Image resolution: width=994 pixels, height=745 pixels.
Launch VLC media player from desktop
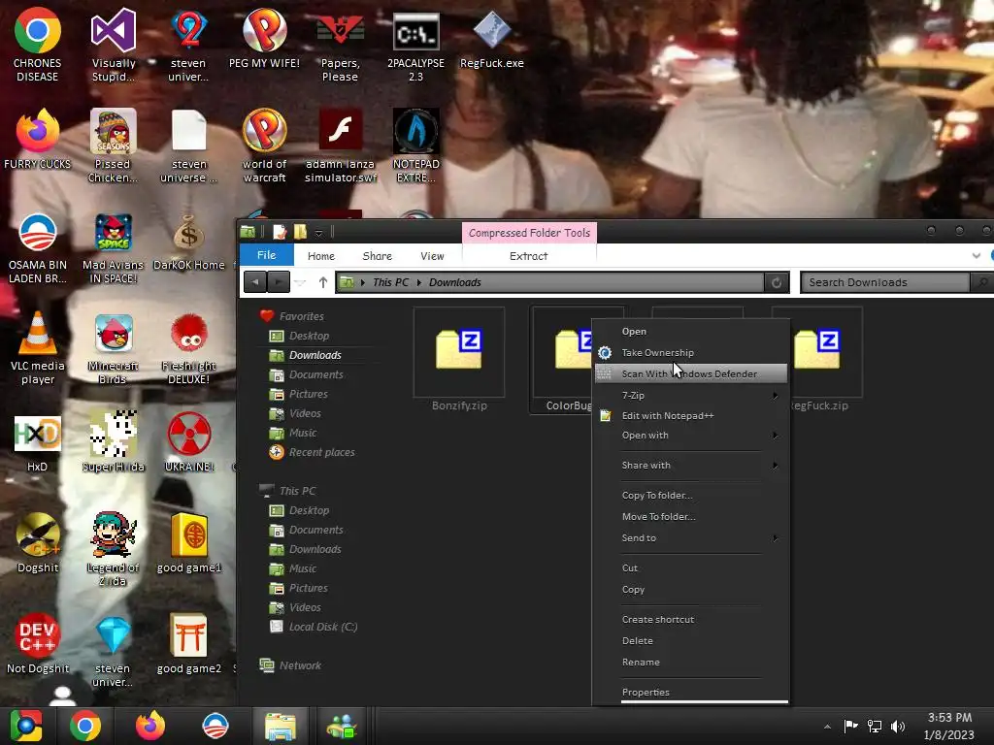point(38,348)
